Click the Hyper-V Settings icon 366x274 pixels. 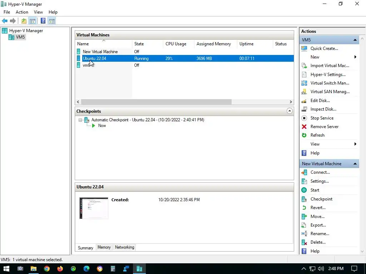(x=304, y=75)
